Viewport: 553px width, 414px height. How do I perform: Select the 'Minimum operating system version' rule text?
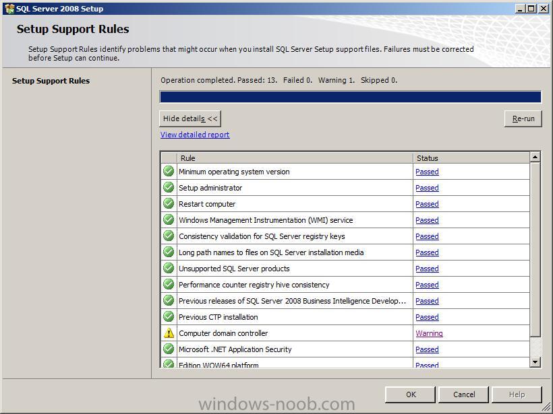click(234, 172)
